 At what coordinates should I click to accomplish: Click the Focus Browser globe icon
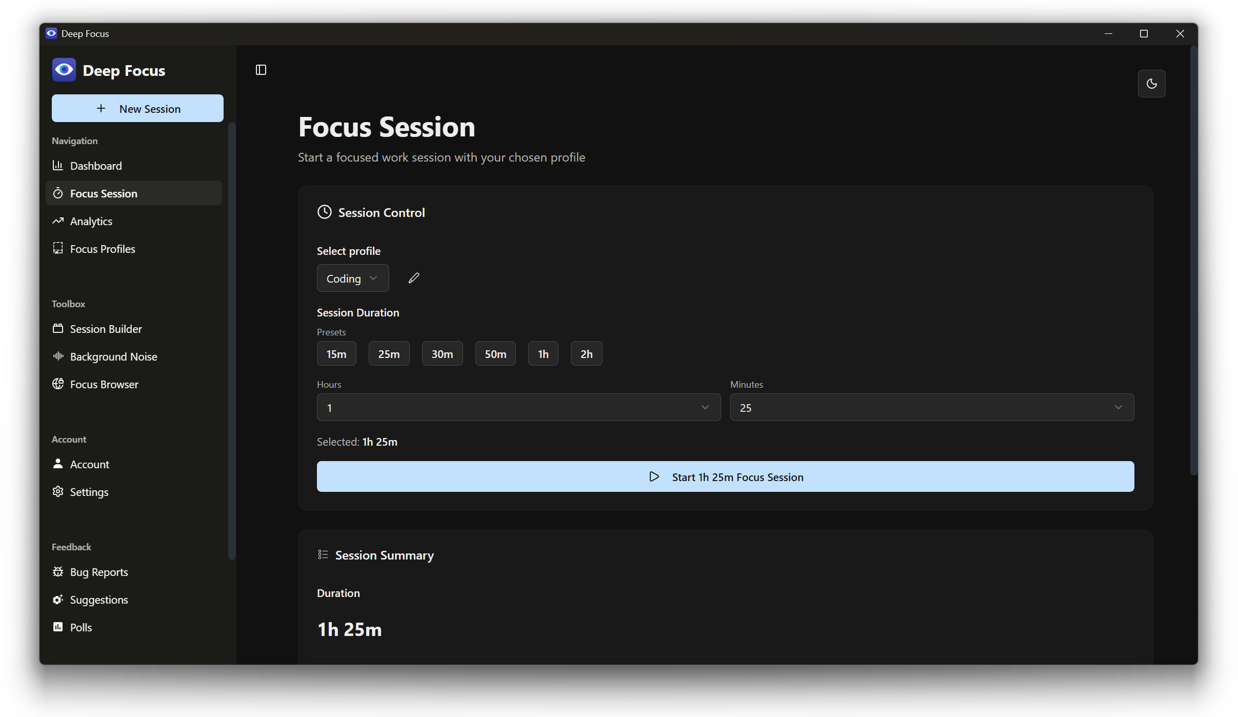pos(58,384)
